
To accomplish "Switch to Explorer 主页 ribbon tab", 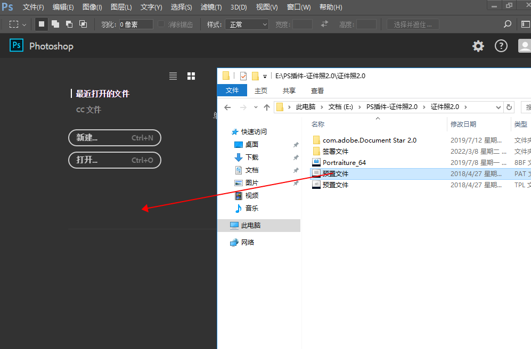I will (x=261, y=90).
